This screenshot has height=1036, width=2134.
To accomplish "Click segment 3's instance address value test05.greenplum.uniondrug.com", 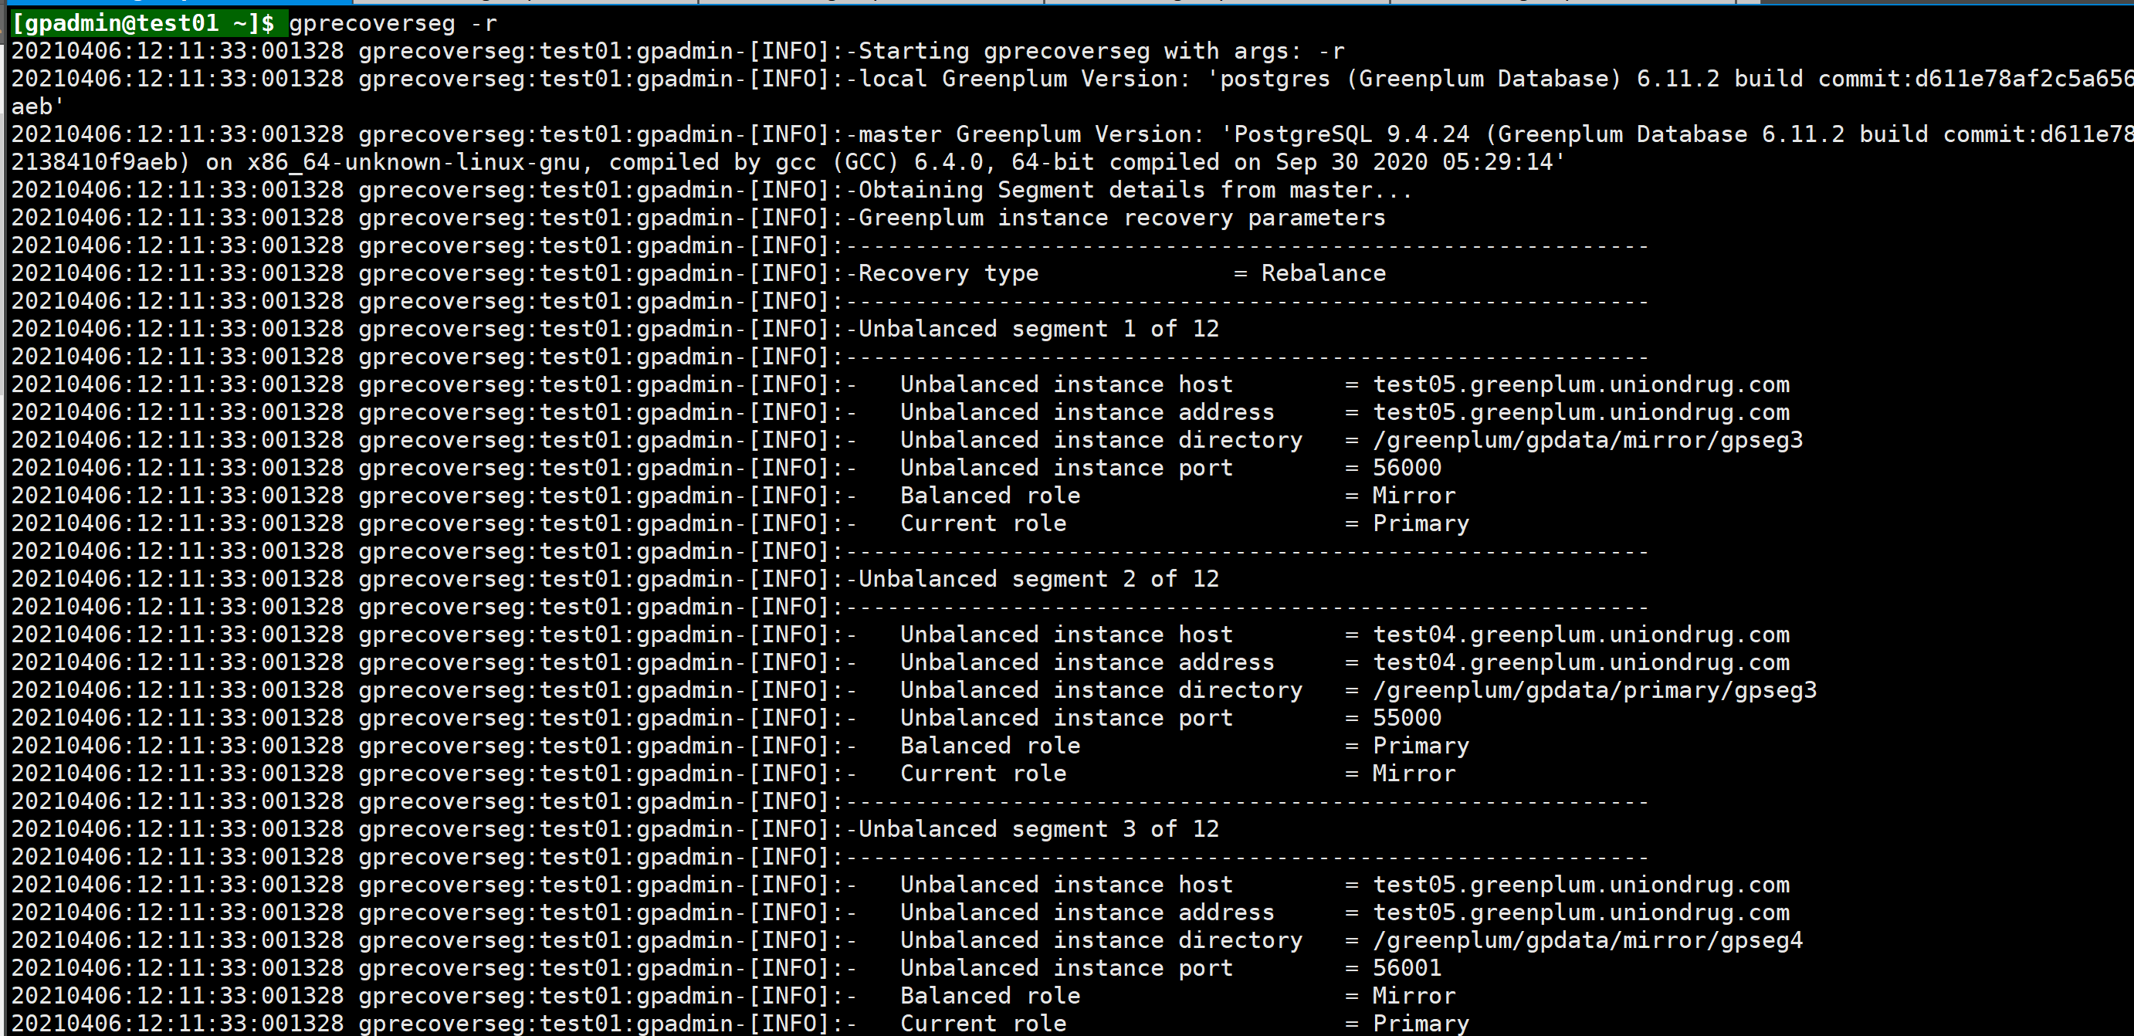I will (x=1581, y=912).
